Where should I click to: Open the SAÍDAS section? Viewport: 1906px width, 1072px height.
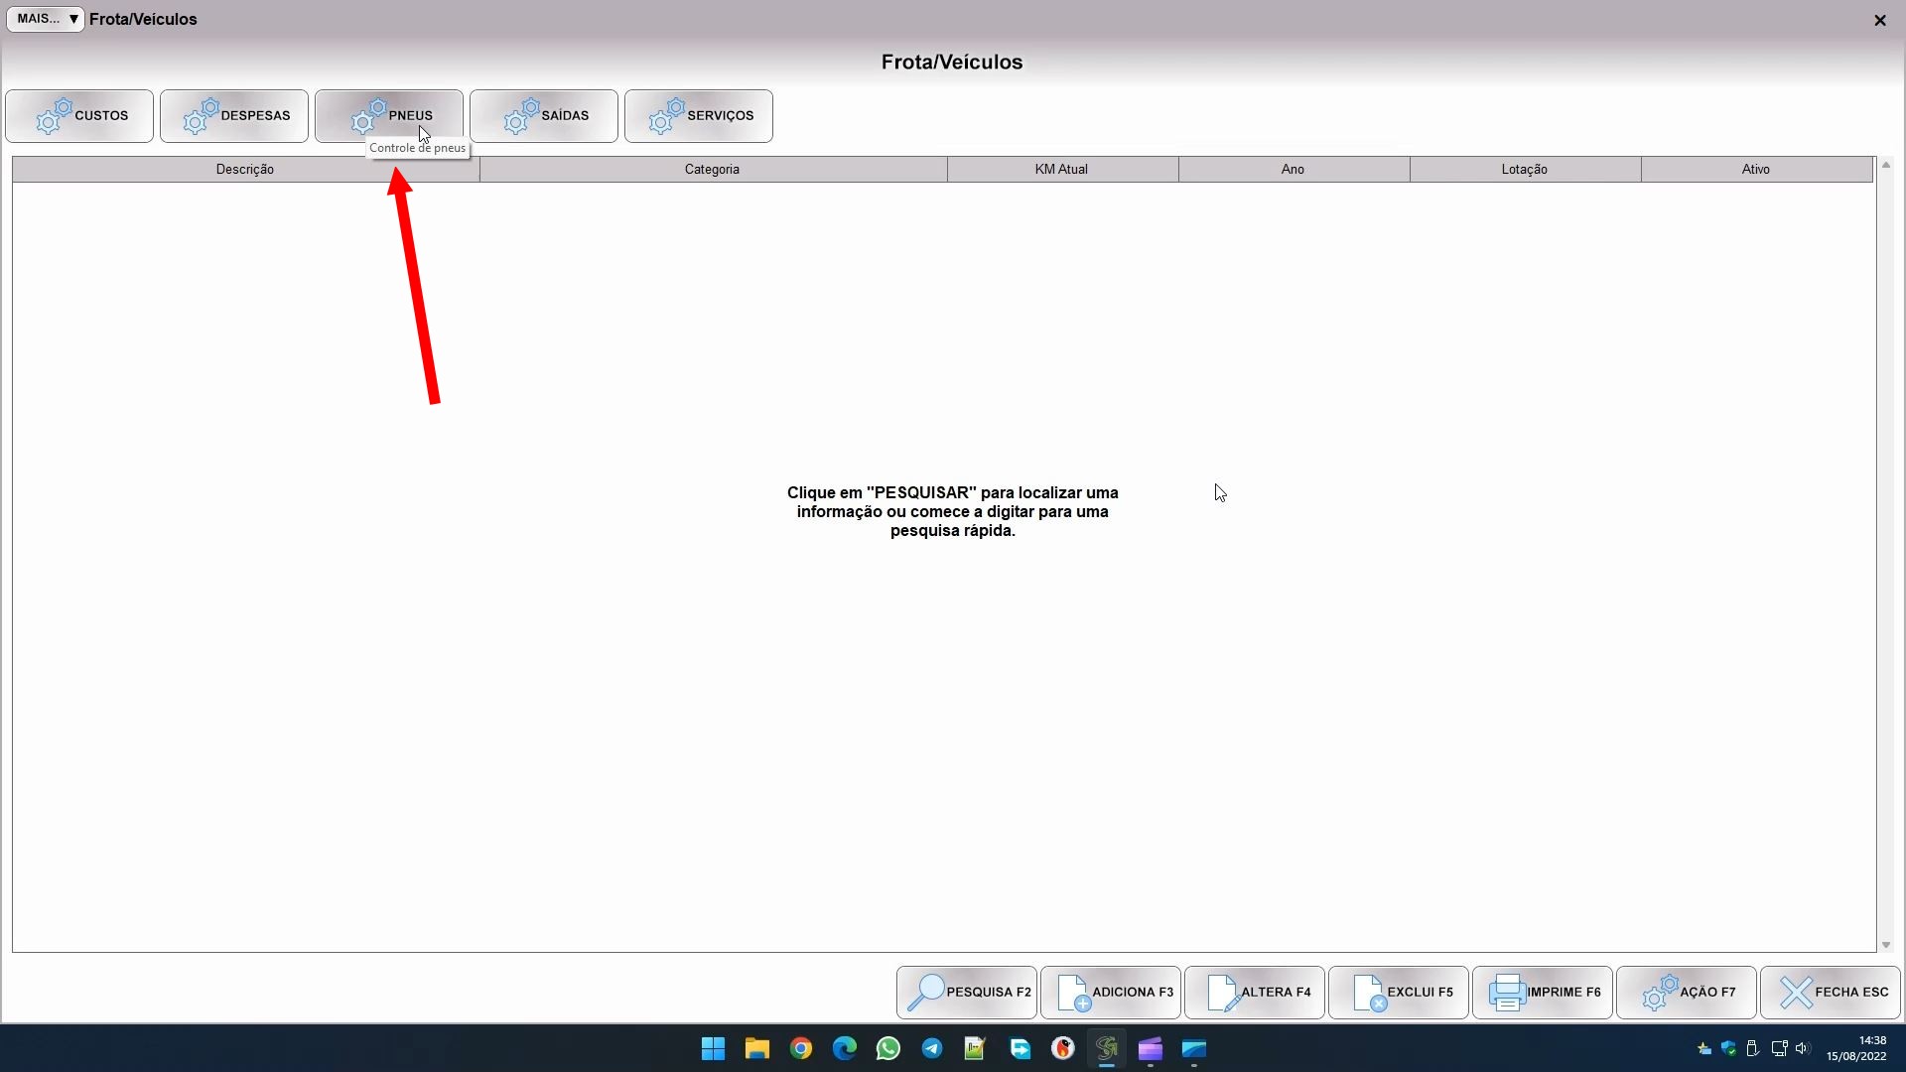point(544,116)
